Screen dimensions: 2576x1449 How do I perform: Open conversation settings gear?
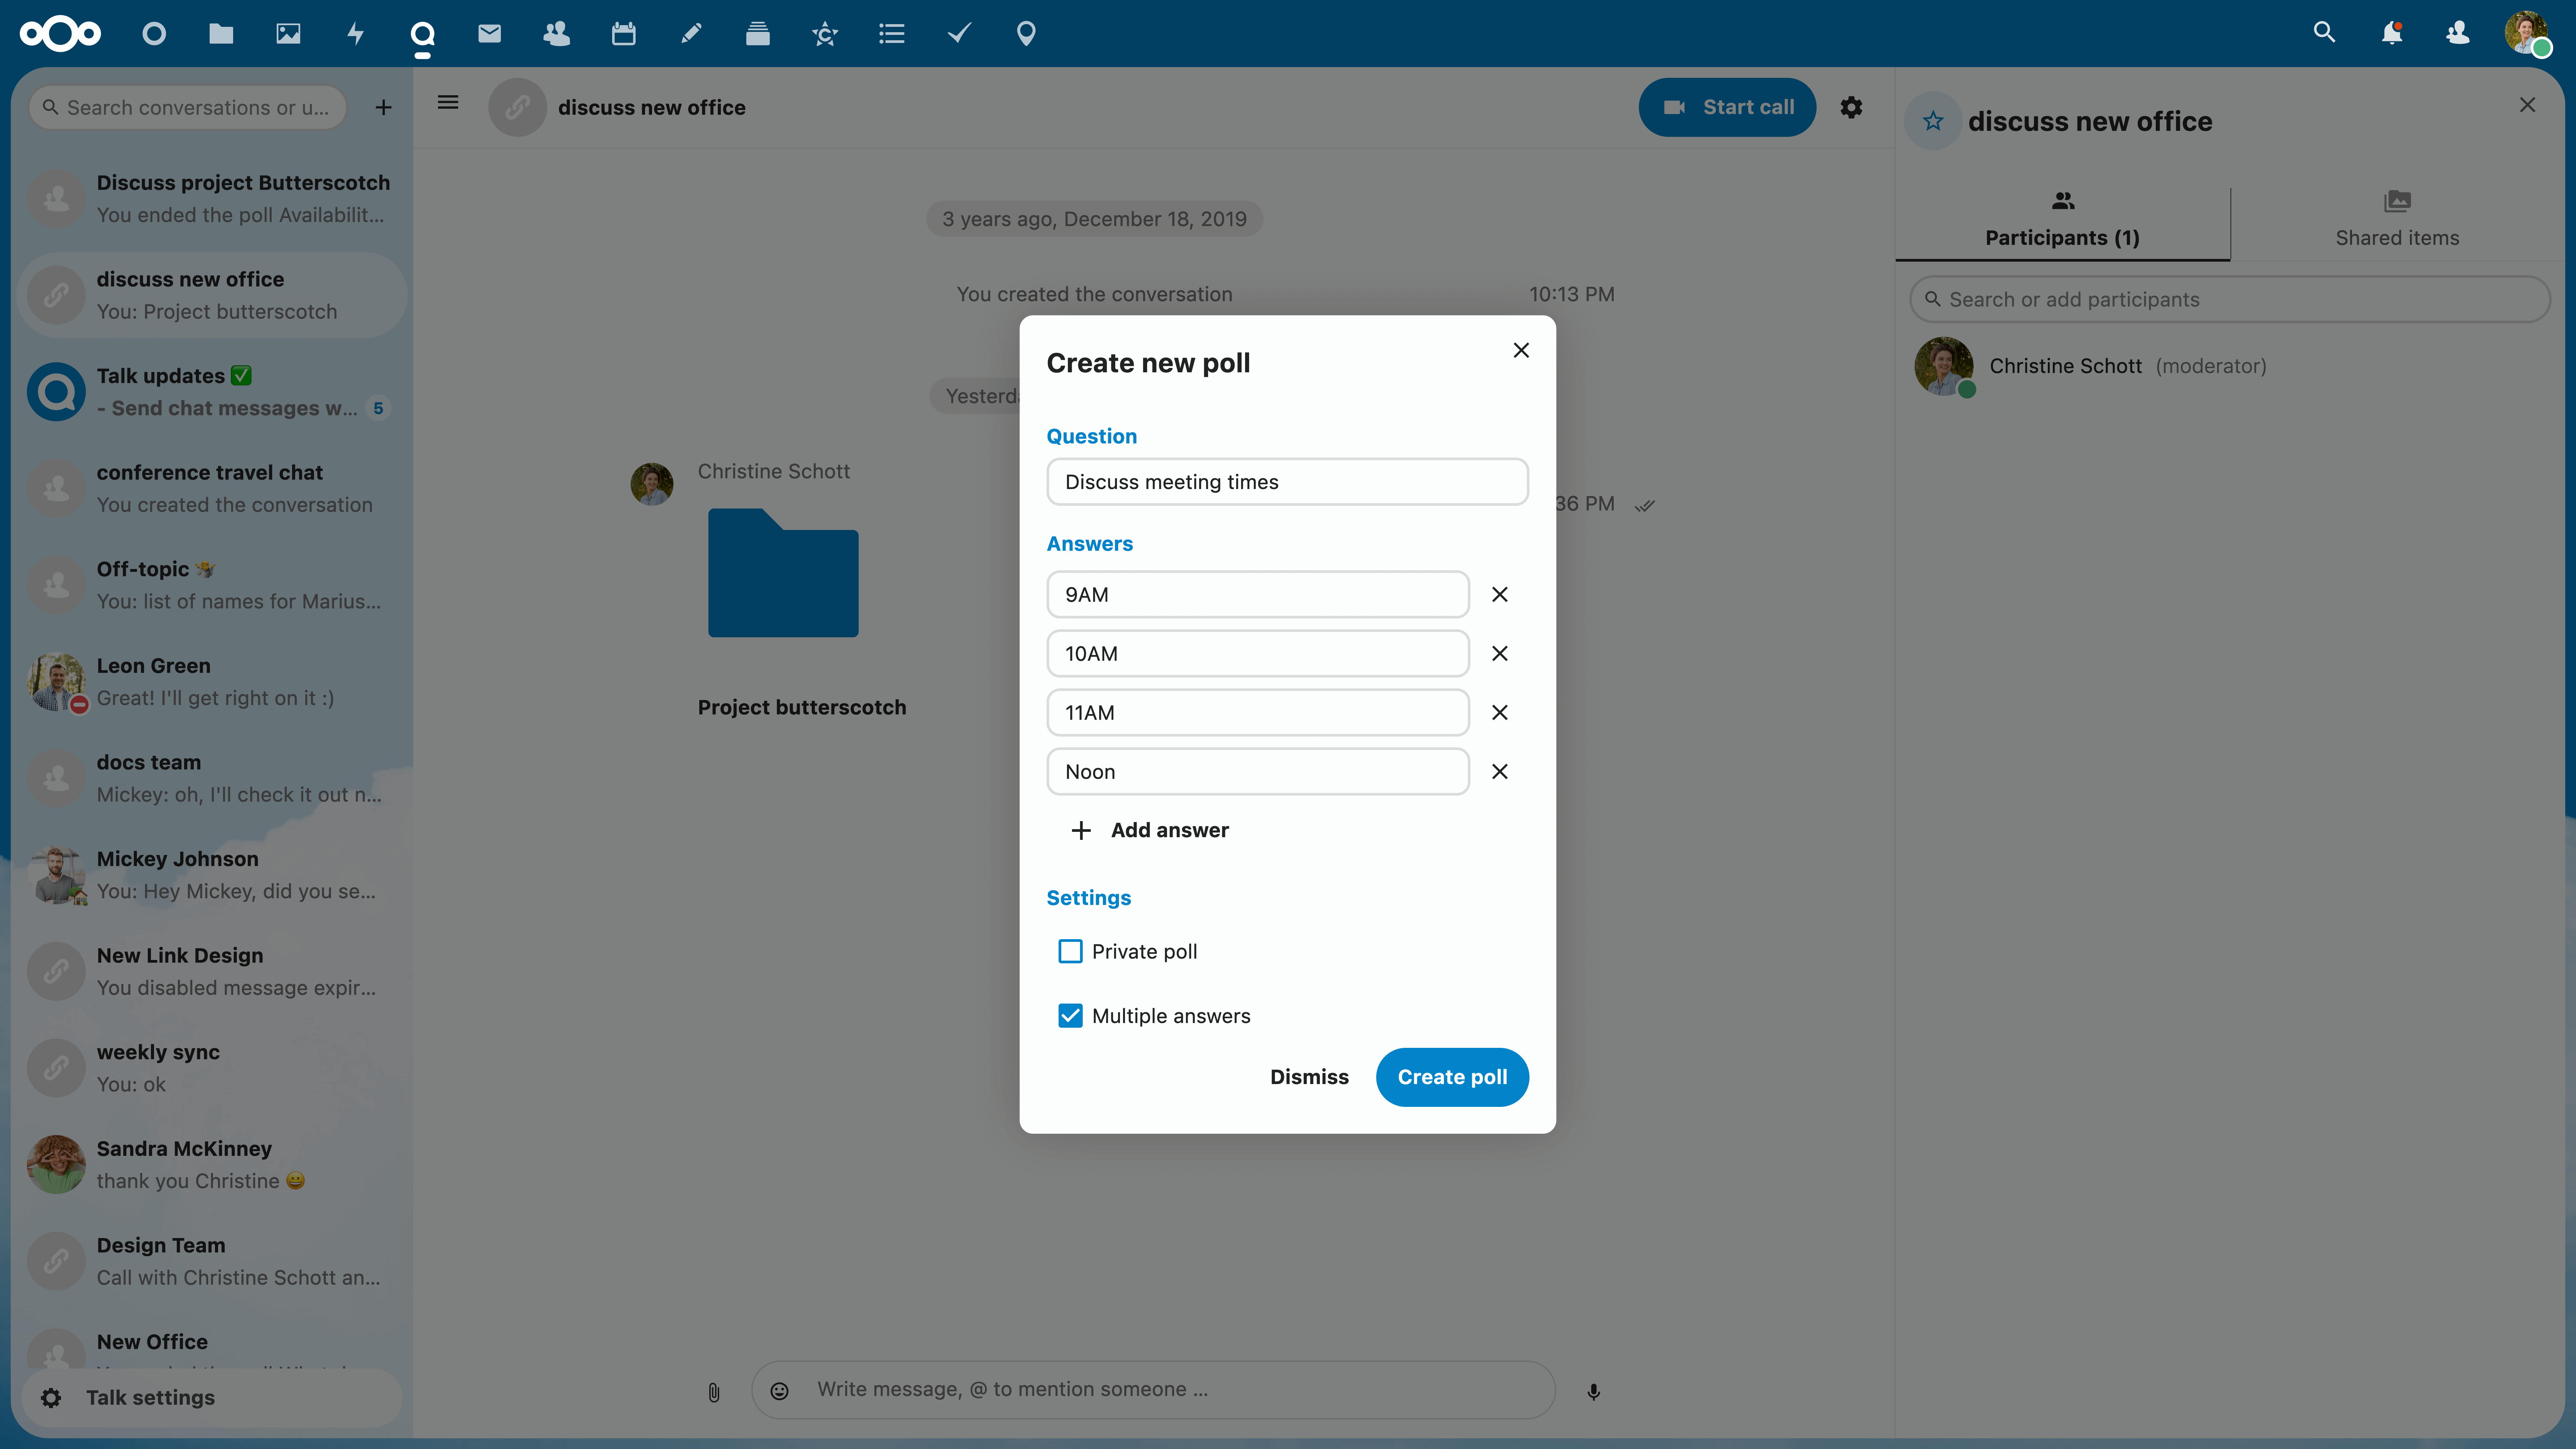[1851, 107]
